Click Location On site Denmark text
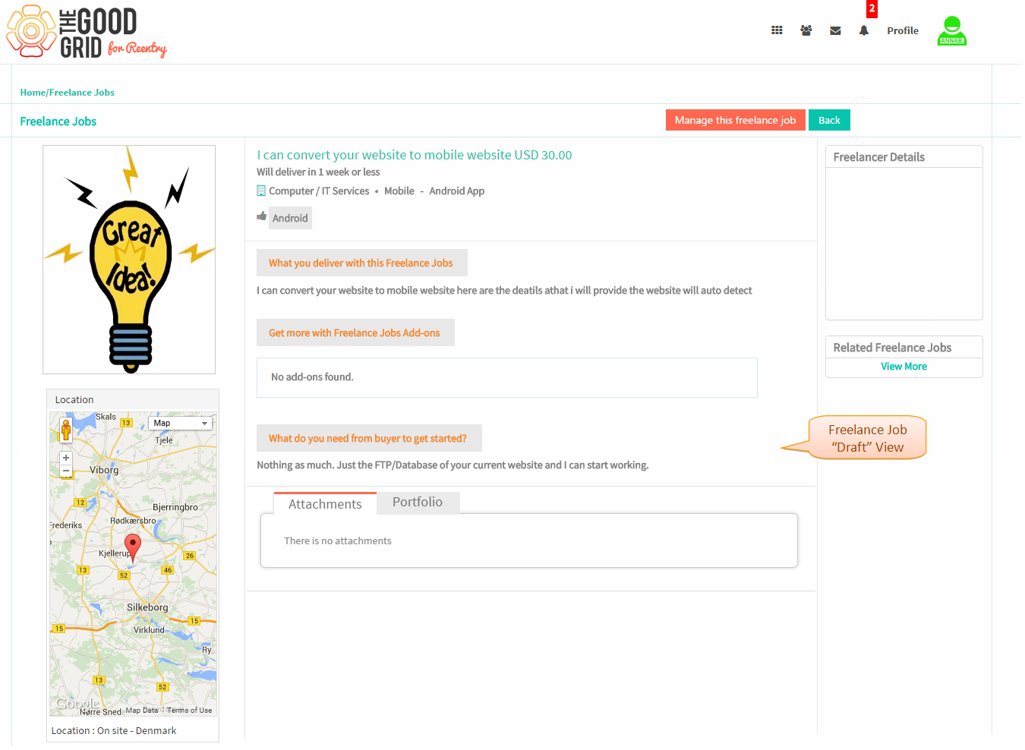This screenshot has width=1025, height=750. (114, 731)
